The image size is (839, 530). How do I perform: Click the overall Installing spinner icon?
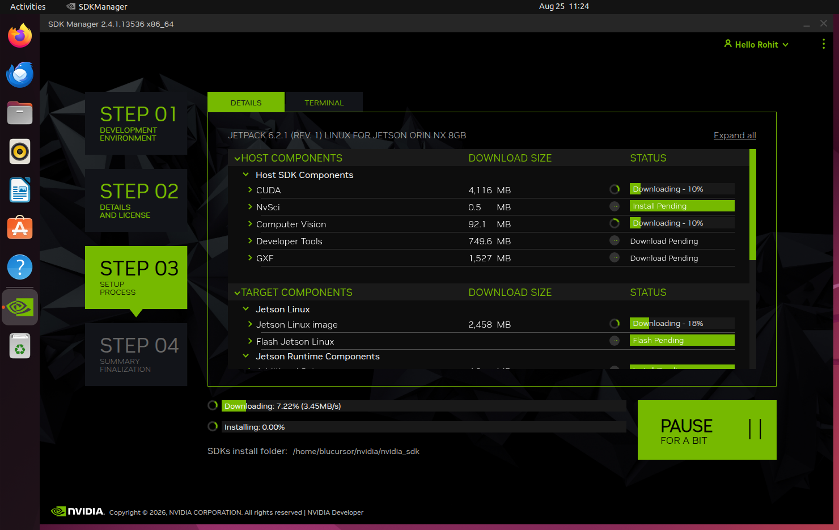pos(213,426)
